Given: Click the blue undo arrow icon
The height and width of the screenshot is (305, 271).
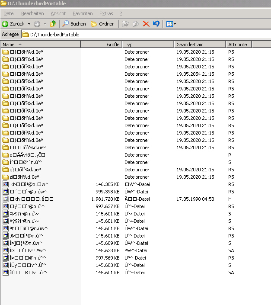Looking at the screenshot, I should [x=156, y=24].
